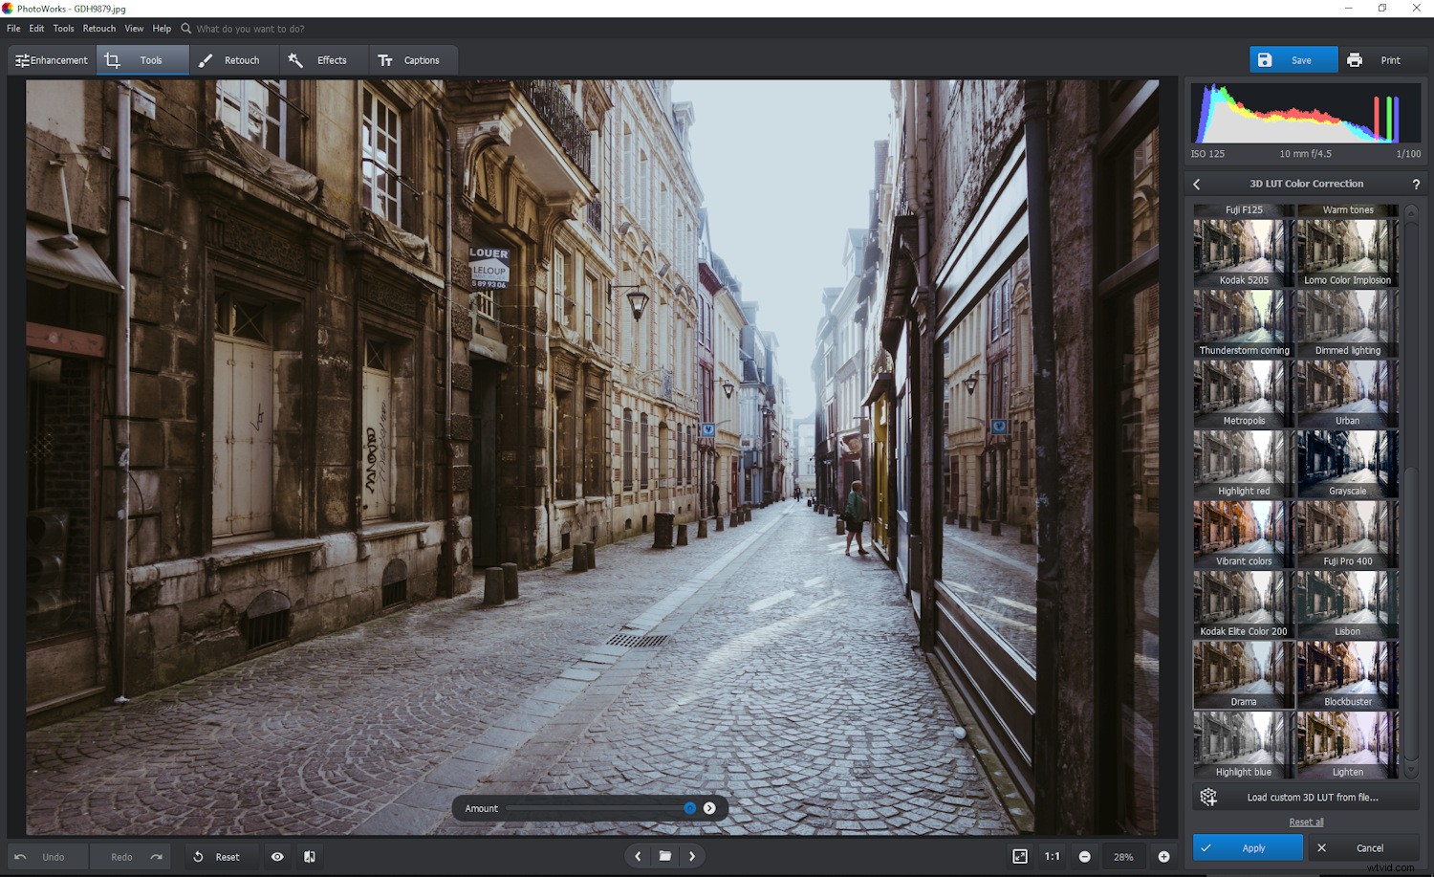Enable the before/after split view toggle
1434x877 pixels.
(309, 856)
